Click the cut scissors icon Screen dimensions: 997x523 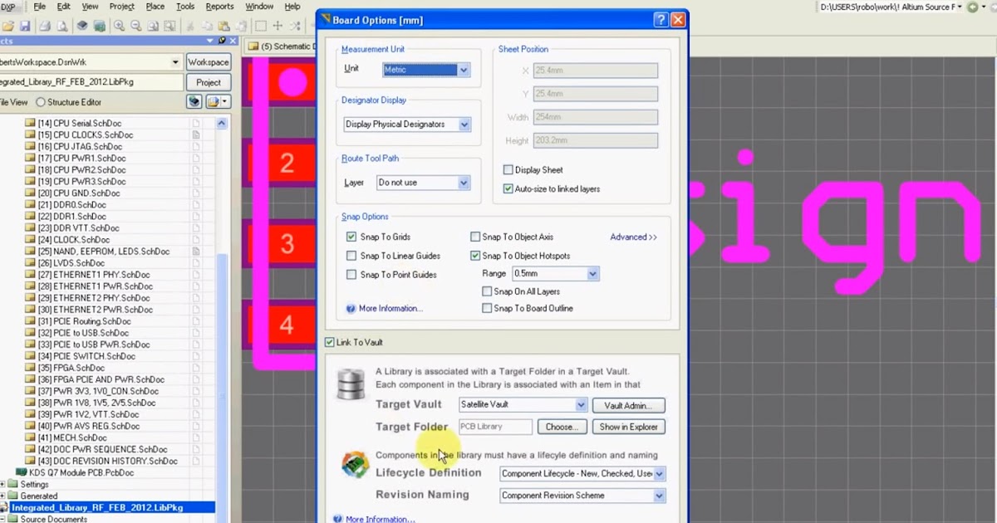190,26
